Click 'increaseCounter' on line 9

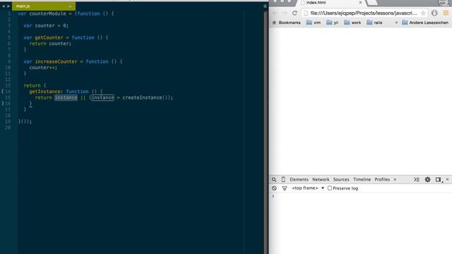[56, 61]
